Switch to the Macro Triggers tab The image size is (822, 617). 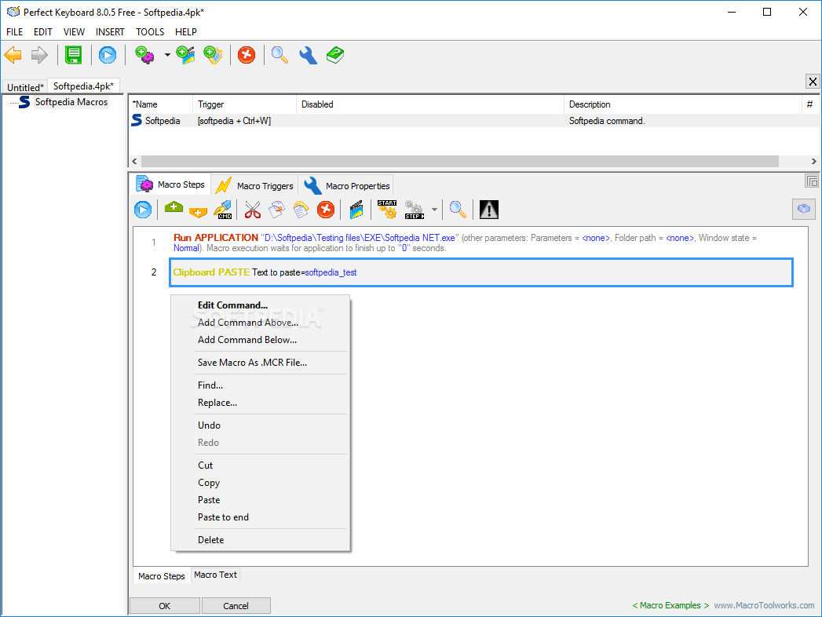[x=255, y=185]
